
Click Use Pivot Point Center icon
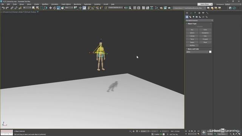tap(76, 8)
